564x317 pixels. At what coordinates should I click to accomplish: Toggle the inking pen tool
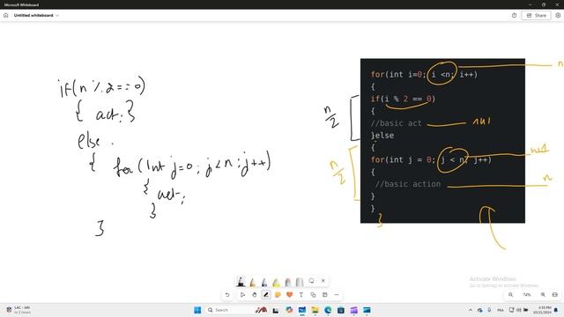(266, 295)
